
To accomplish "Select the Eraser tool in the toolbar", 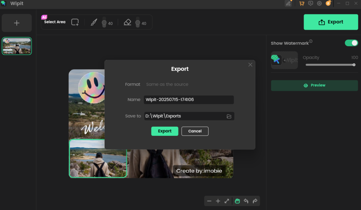I will tap(127, 22).
